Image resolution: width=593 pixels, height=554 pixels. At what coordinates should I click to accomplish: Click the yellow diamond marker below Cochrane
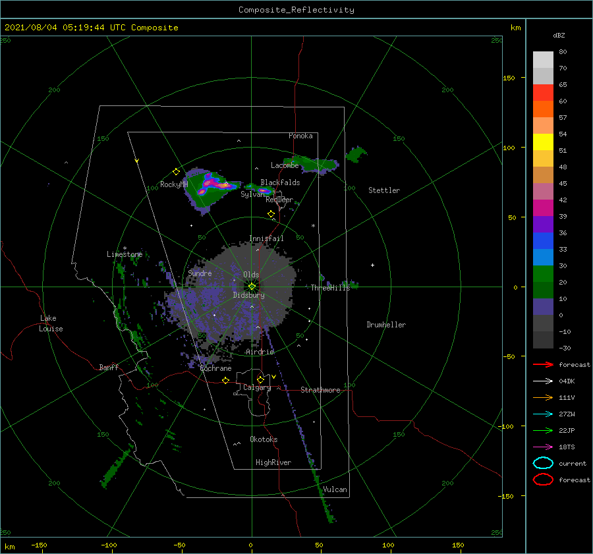point(226,381)
